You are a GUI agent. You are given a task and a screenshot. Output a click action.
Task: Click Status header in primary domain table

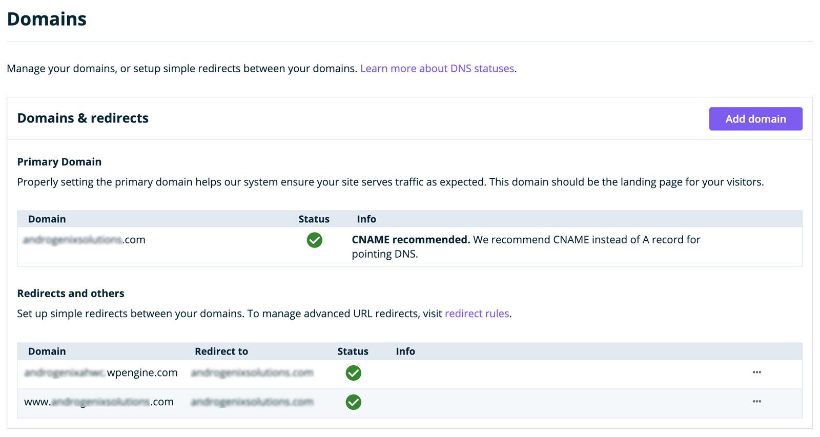click(314, 219)
